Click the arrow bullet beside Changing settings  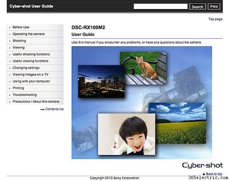pos(10,68)
